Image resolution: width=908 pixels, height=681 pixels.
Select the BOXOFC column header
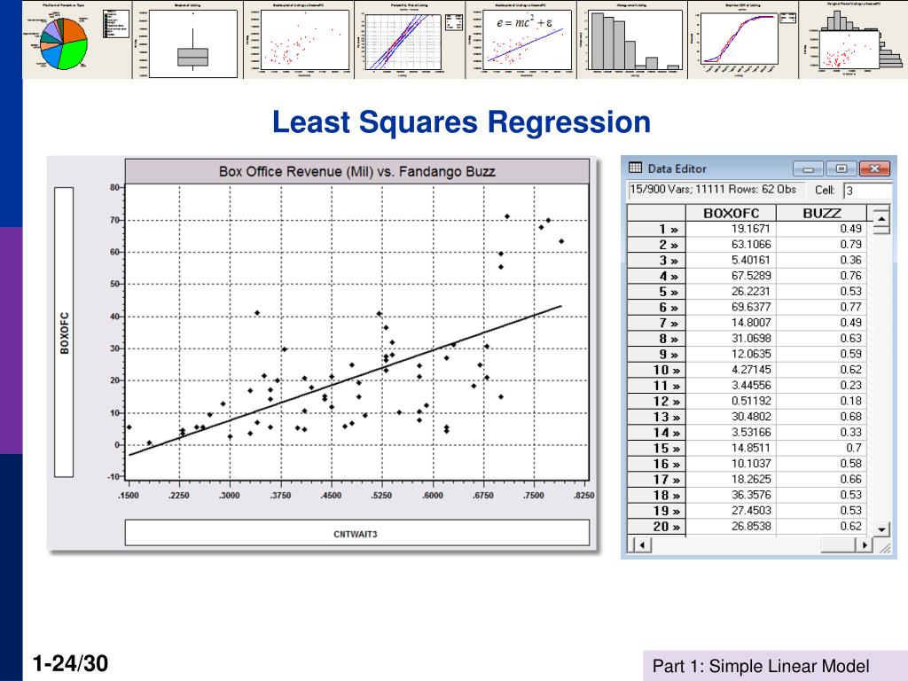tap(731, 213)
